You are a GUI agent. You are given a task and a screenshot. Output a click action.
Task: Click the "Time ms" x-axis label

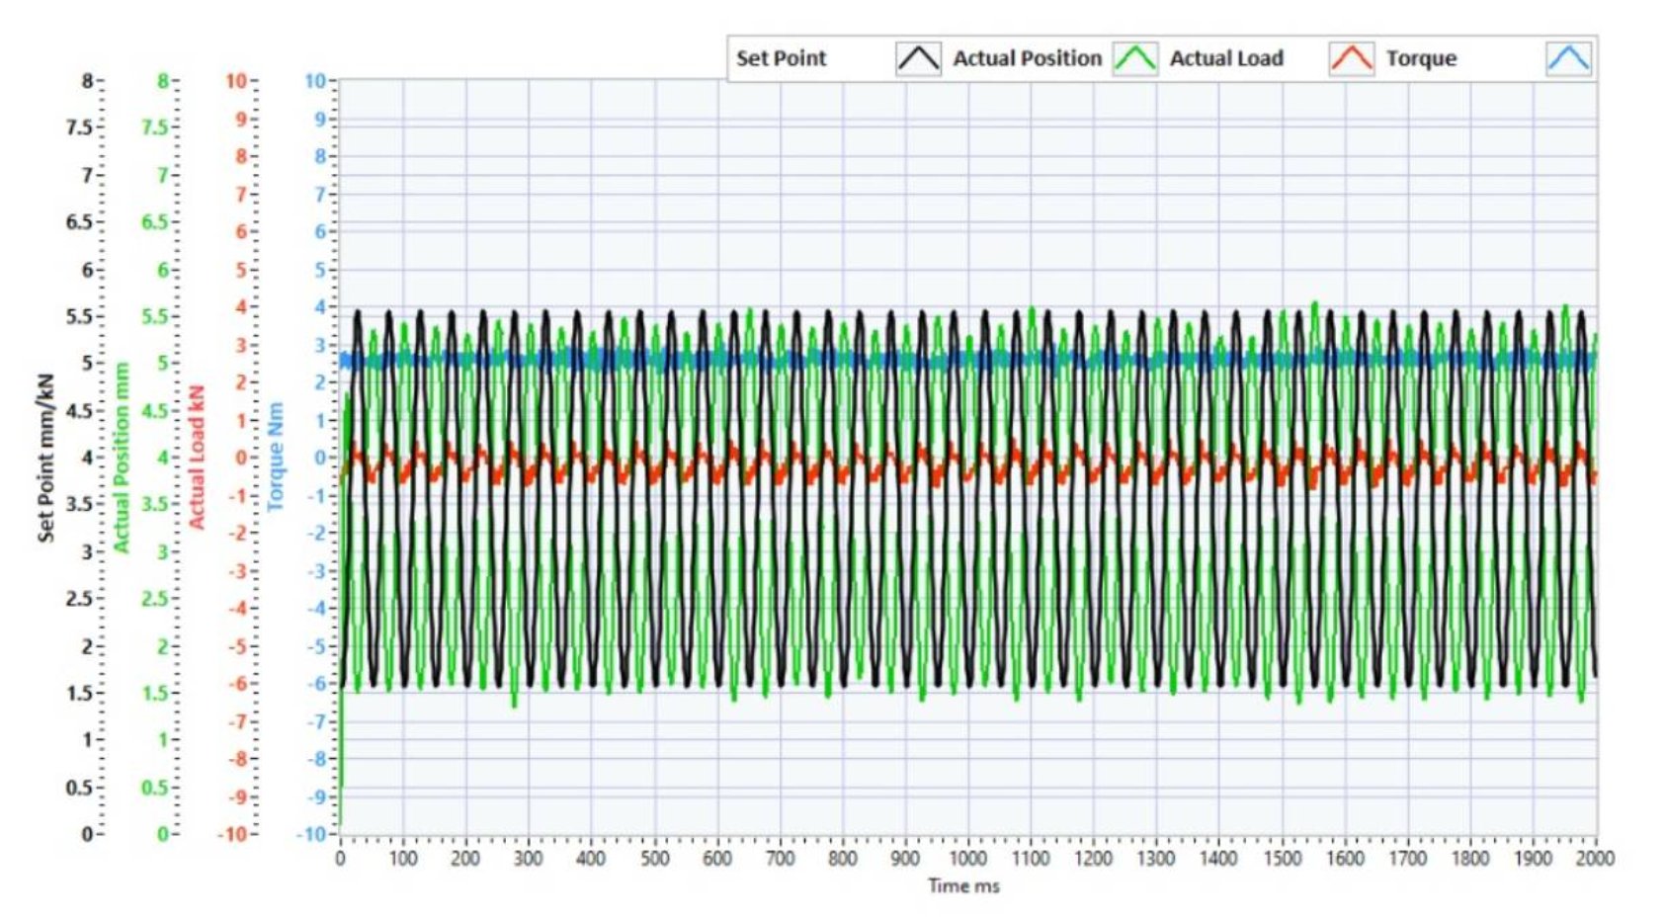(963, 885)
